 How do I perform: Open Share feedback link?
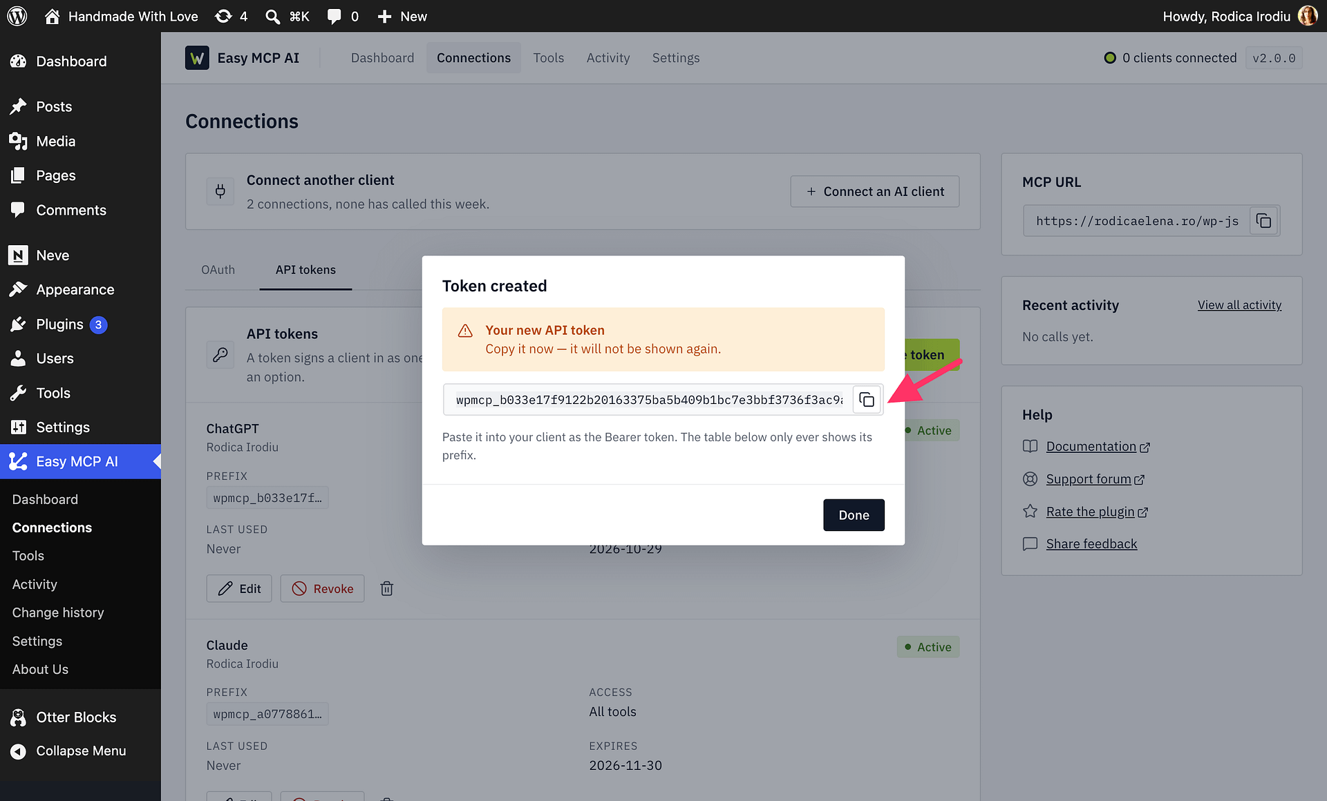[1091, 544]
